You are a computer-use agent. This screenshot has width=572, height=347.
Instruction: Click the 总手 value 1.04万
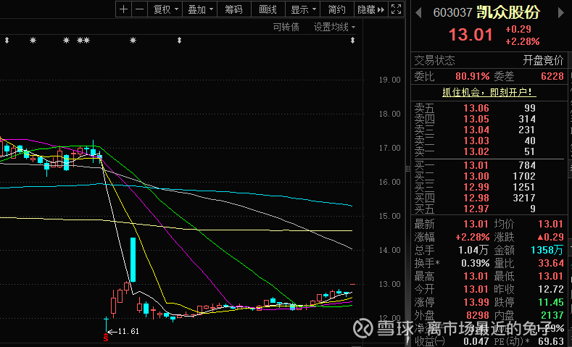click(x=473, y=250)
